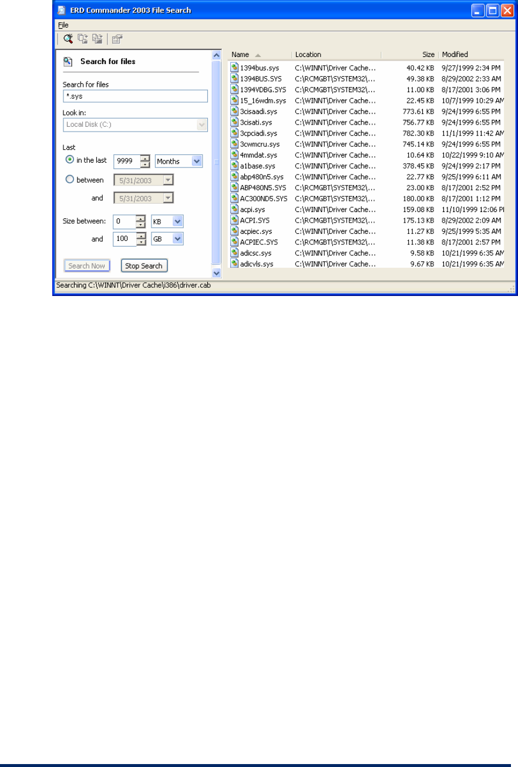The height and width of the screenshot is (767, 518).
Task: Click the 9999 number input field
Action: pos(127,161)
